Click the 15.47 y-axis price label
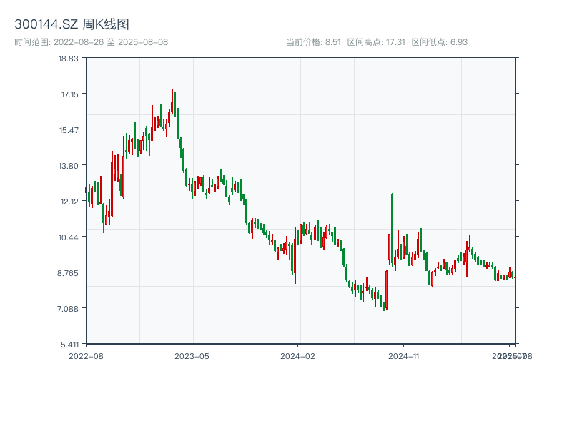The height and width of the screenshot is (429, 572). 69,130
